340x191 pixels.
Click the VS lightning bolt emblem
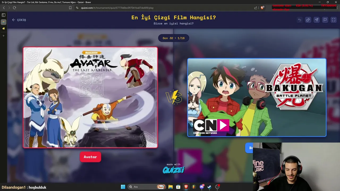click(174, 97)
